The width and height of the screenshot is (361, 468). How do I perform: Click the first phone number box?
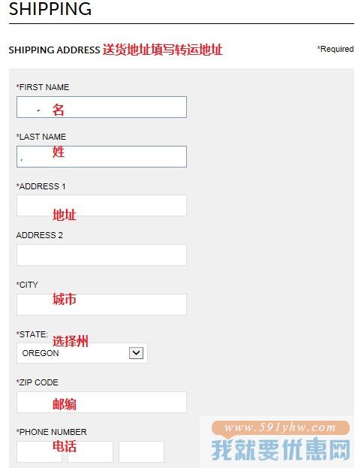(39, 452)
